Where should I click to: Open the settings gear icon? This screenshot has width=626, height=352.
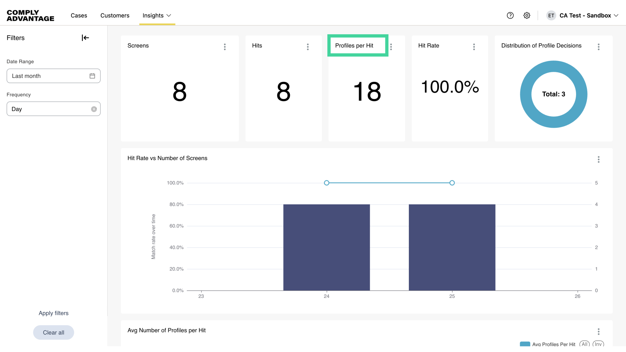[x=527, y=15]
